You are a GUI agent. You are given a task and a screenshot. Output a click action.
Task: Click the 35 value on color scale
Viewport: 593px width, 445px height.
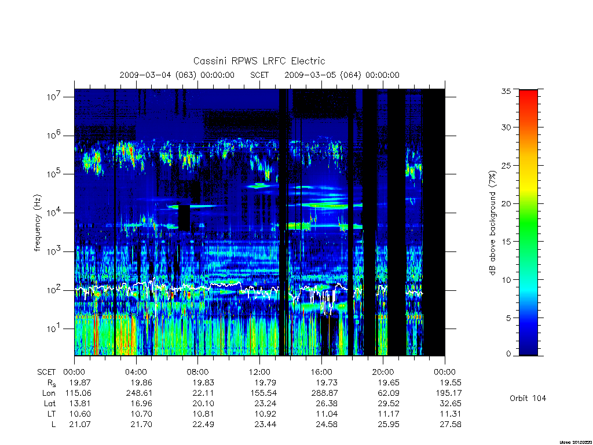pos(506,91)
